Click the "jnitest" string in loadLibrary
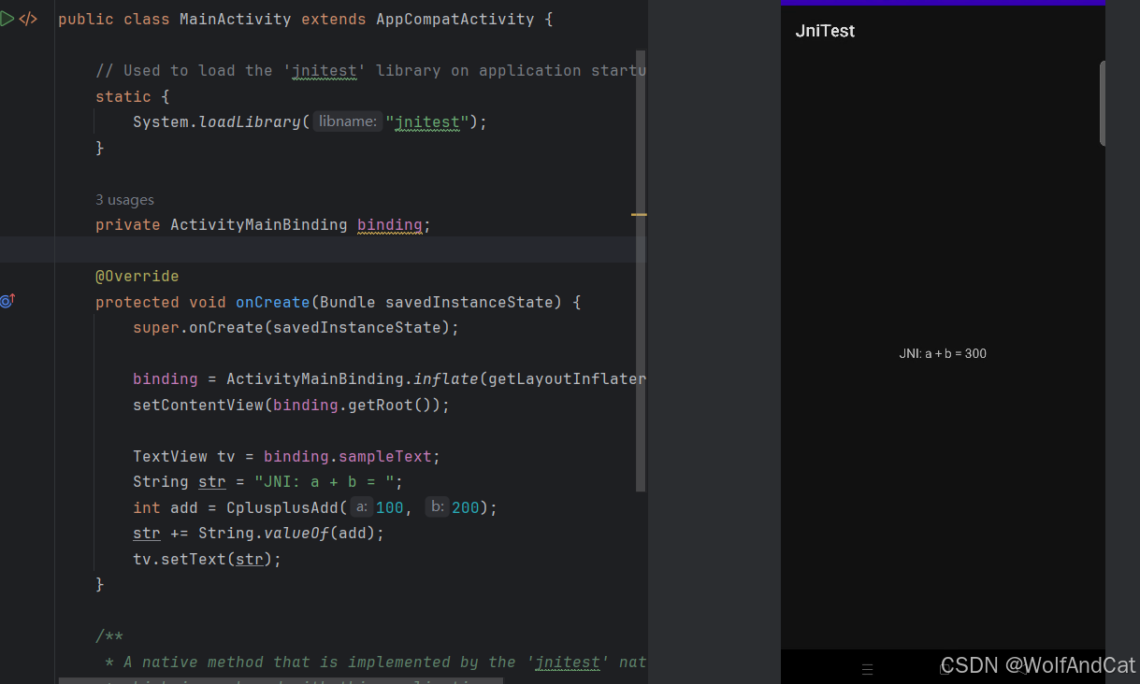Viewport: 1140px width, 684px height. [427, 121]
